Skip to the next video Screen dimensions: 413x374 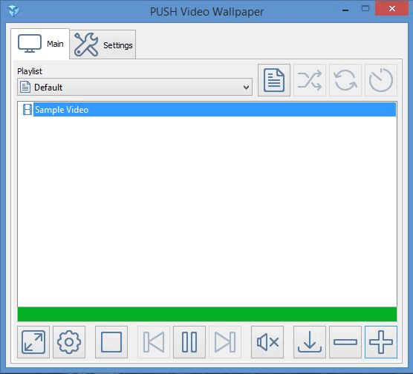coord(225,342)
